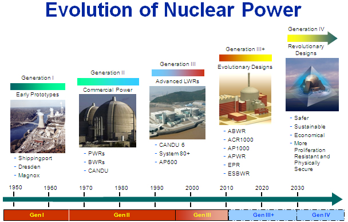Click the 2030 timeline marker
Viewport: 348px width, 222px height.
pyautogui.click(x=298, y=188)
